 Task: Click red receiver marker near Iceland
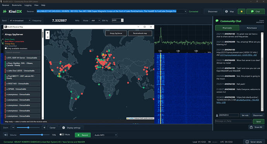91,51
